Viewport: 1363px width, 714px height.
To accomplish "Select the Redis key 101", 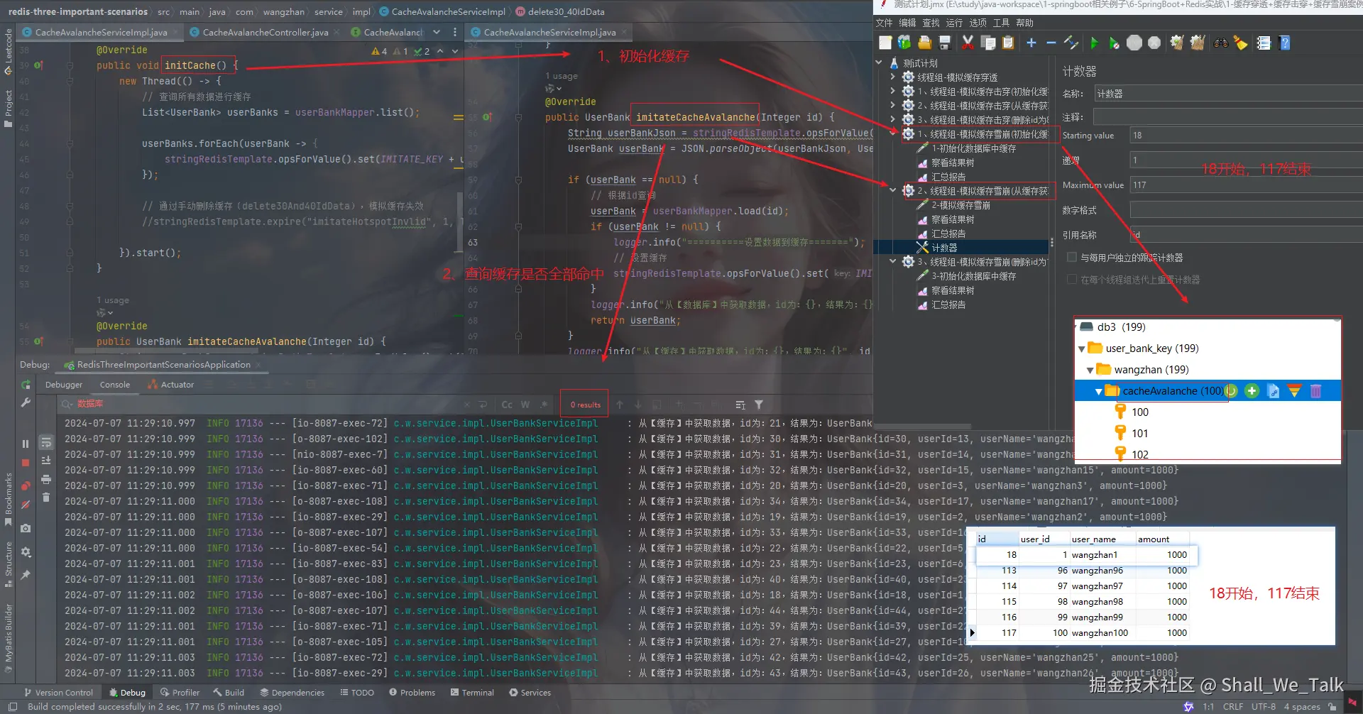I will click(x=1139, y=434).
